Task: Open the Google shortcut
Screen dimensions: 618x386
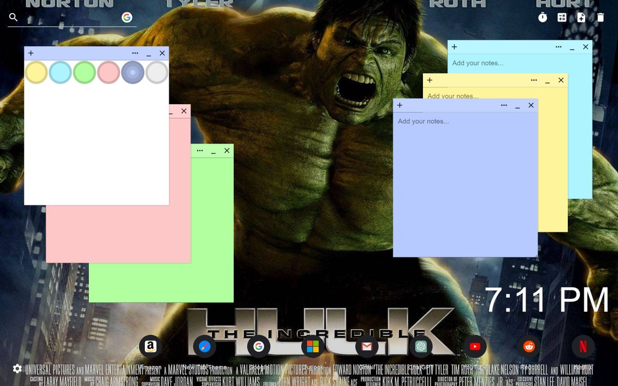Action: (x=259, y=346)
